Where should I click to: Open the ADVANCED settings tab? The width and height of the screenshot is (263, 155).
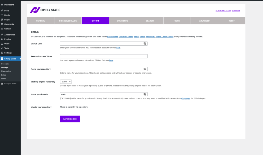[204, 21]
